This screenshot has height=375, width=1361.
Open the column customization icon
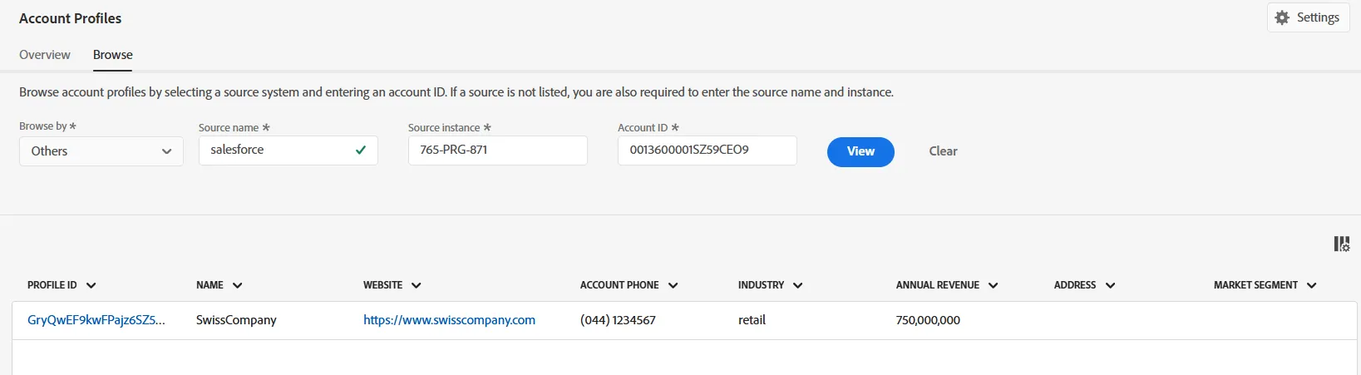pos(1342,244)
